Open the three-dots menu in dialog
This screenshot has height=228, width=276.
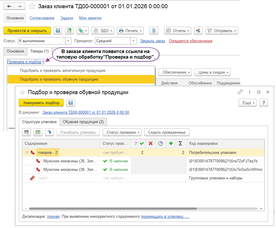250,92
